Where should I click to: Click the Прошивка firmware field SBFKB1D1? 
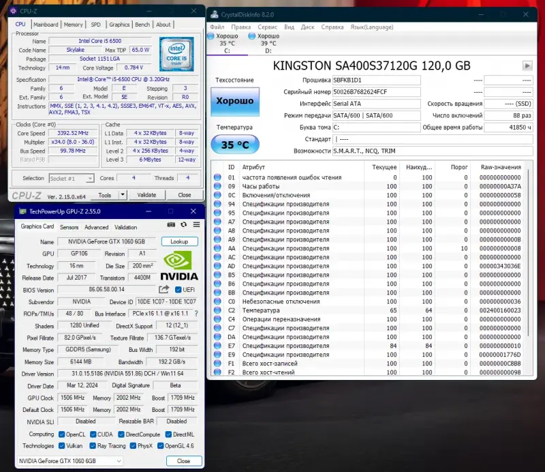[x=377, y=80]
